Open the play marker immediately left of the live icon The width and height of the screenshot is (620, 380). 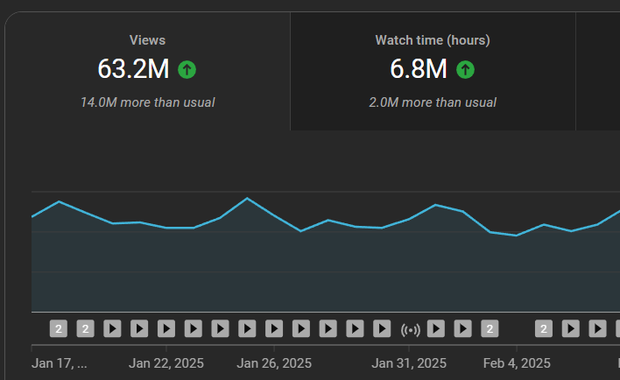382,328
